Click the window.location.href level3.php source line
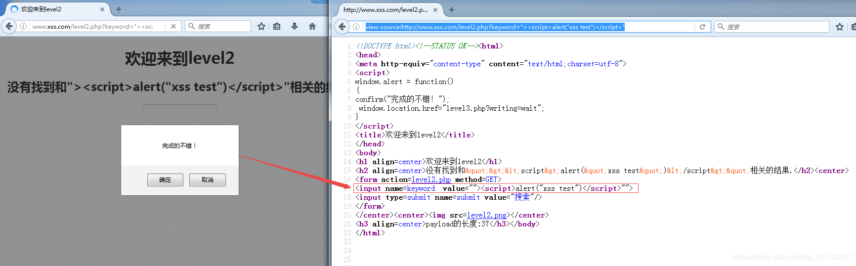Viewport: 856px width, 266px height. (x=452, y=108)
